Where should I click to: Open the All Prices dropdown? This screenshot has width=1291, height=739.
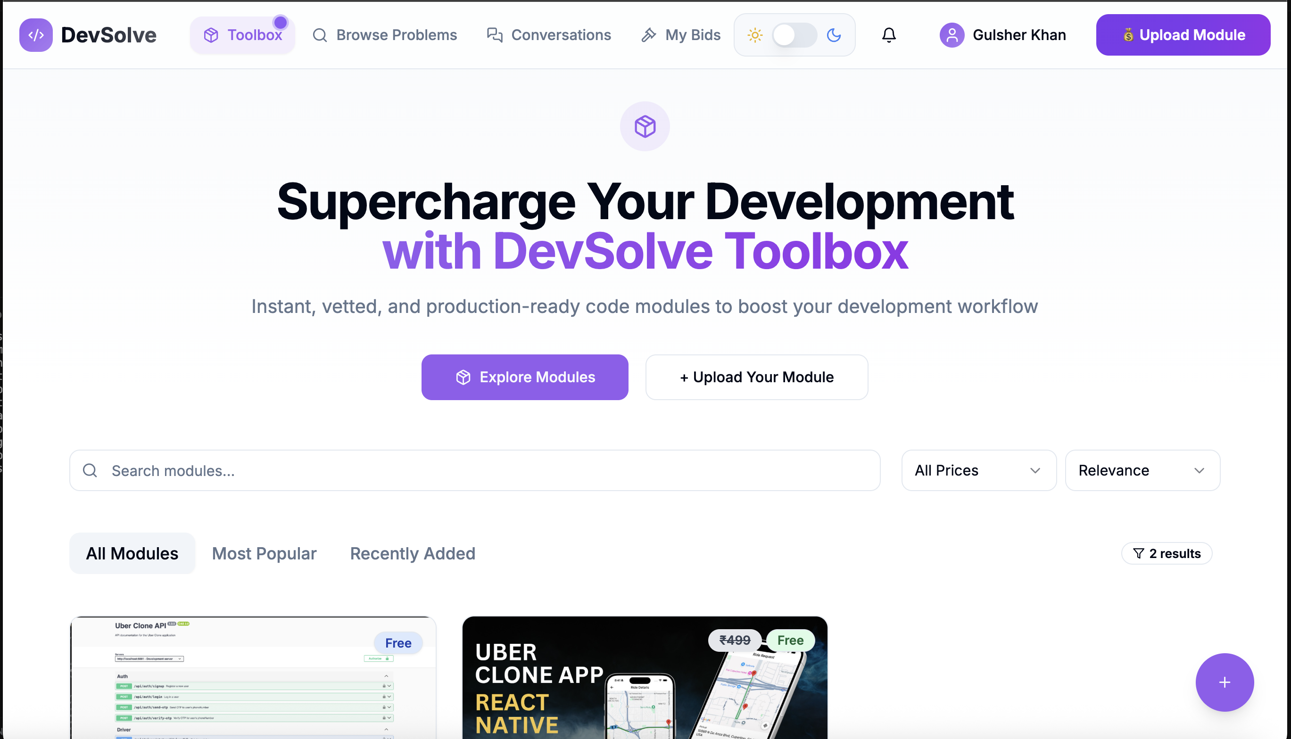[x=979, y=470]
